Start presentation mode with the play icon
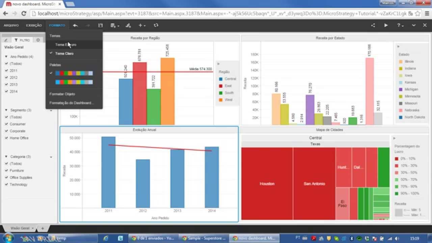This screenshot has height=243, width=432. click(x=386, y=25)
